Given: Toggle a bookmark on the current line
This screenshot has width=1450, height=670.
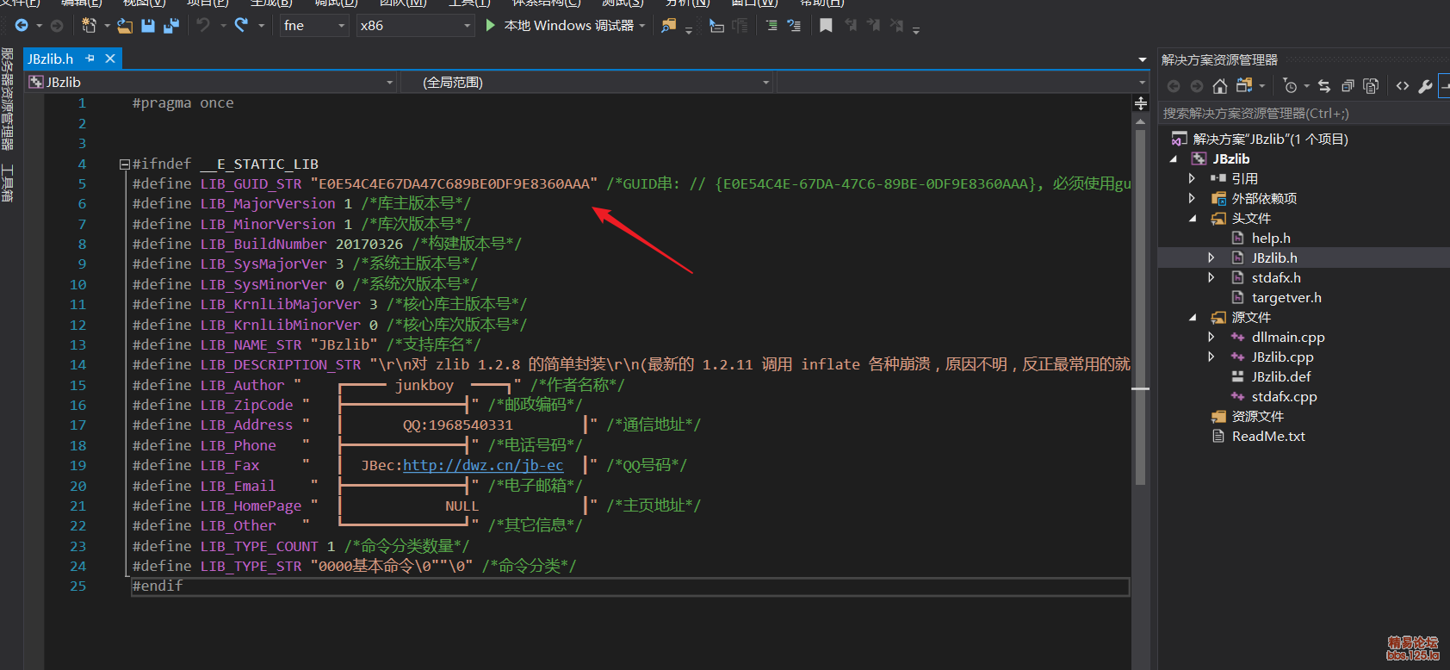Looking at the screenshot, I should point(826,25).
